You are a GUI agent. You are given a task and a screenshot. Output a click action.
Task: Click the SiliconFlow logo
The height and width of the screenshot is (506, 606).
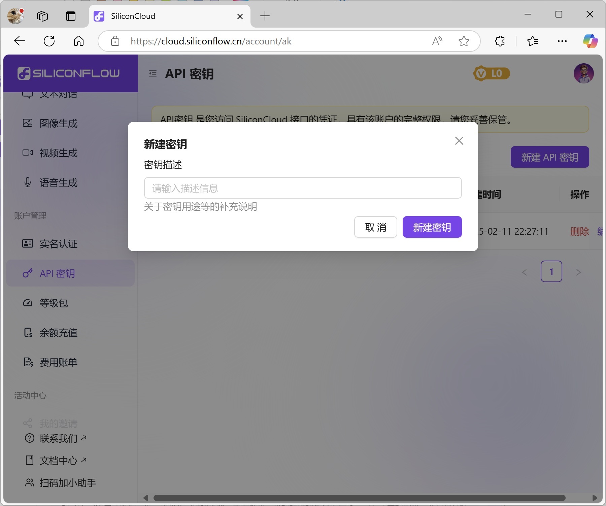pos(68,73)
